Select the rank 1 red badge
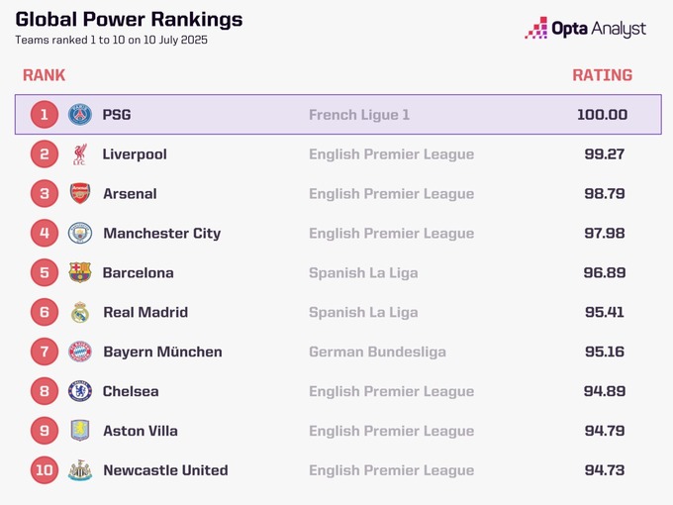Viewport: 673px width, 505px height. [x=44, y=115]
